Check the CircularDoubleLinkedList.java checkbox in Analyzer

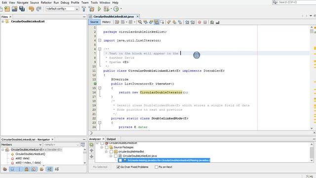[x=116, y=156]
